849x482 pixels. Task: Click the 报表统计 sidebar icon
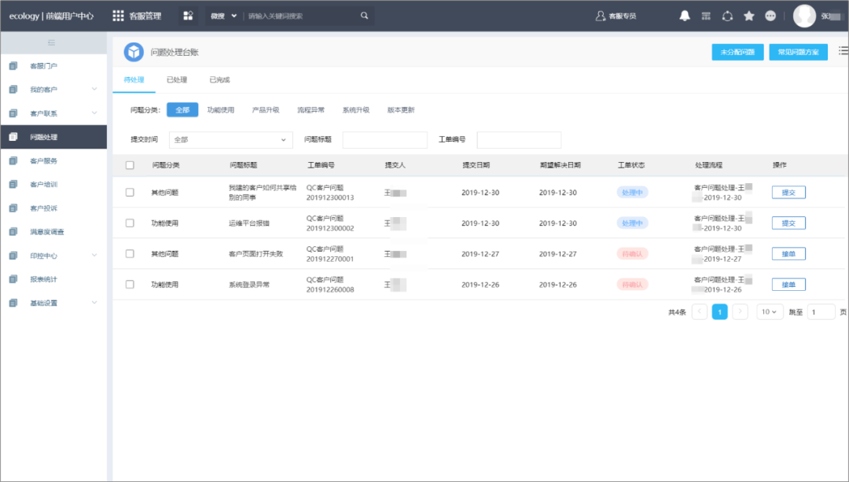click(x=13, y=279)
